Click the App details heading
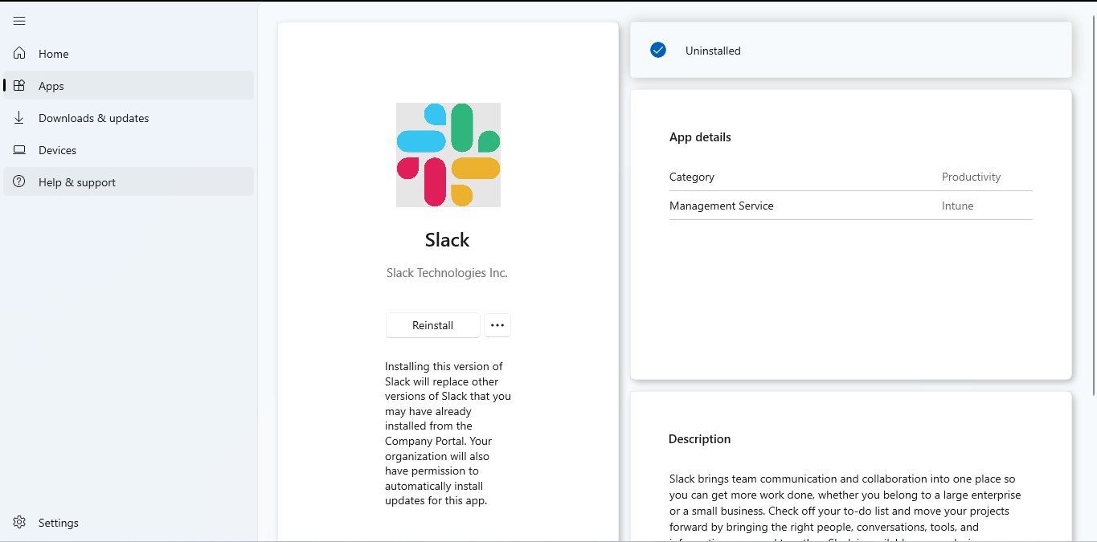The height and width of the screenshot is (542, 1097). 700,137
